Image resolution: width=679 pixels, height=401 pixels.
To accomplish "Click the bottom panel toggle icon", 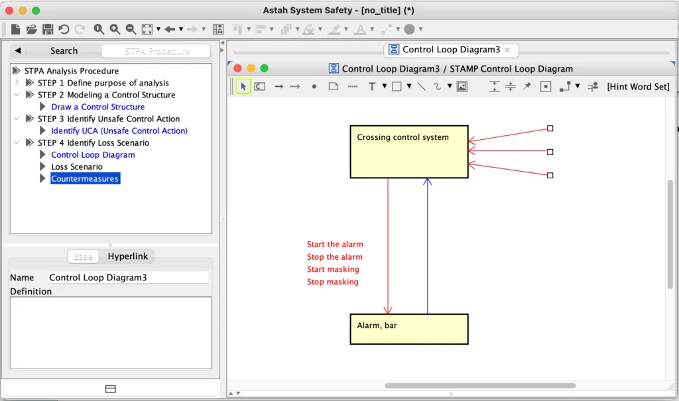I will (111, 389).
